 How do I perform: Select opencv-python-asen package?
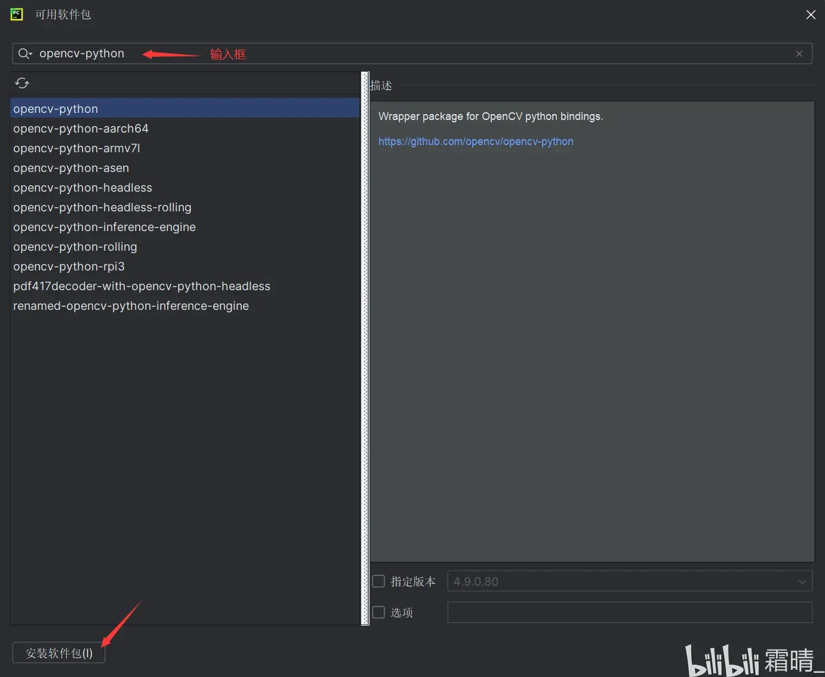click(185, 168)
